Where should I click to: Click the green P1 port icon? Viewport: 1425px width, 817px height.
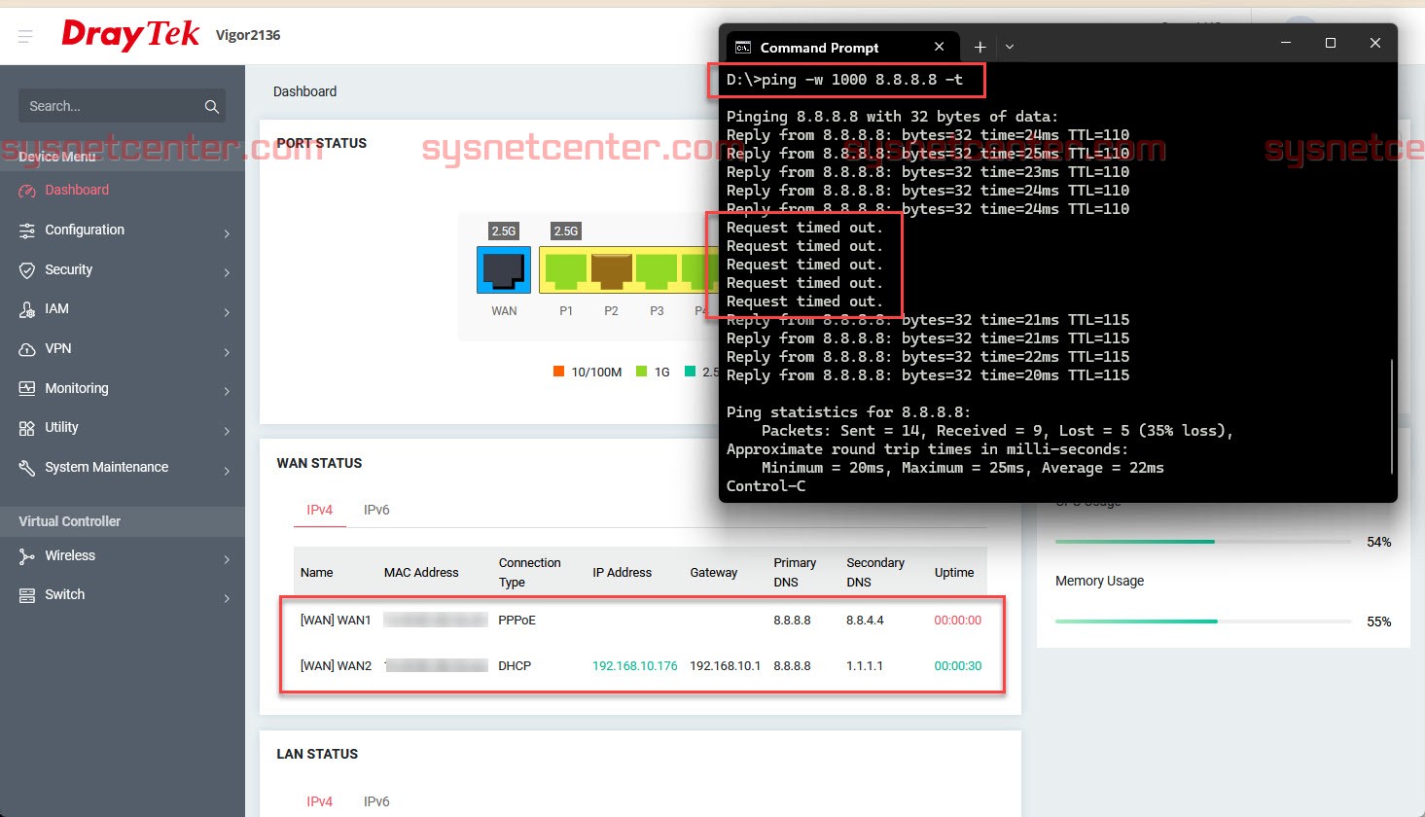tap(565, 269)
